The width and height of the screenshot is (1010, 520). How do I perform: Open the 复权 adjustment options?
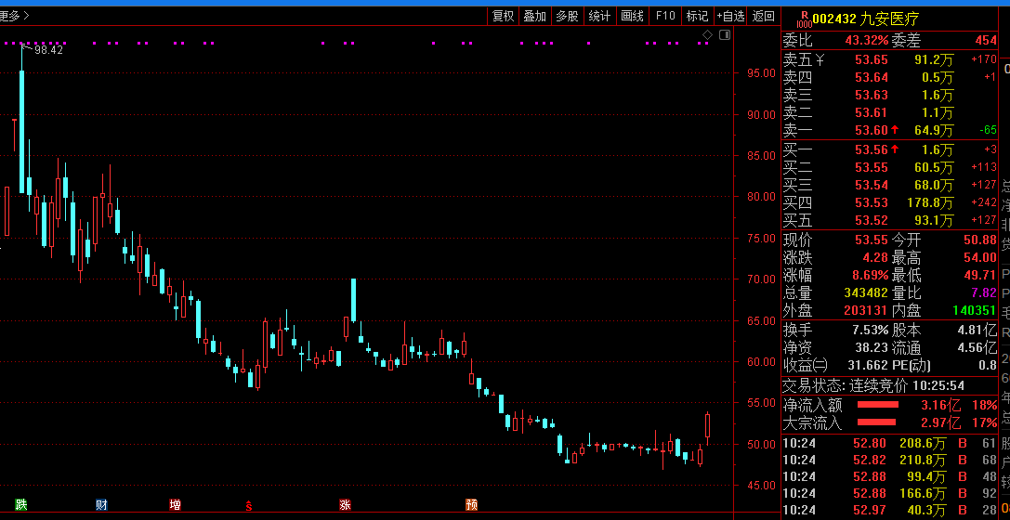pyautogui.click(x=503, y=16)
